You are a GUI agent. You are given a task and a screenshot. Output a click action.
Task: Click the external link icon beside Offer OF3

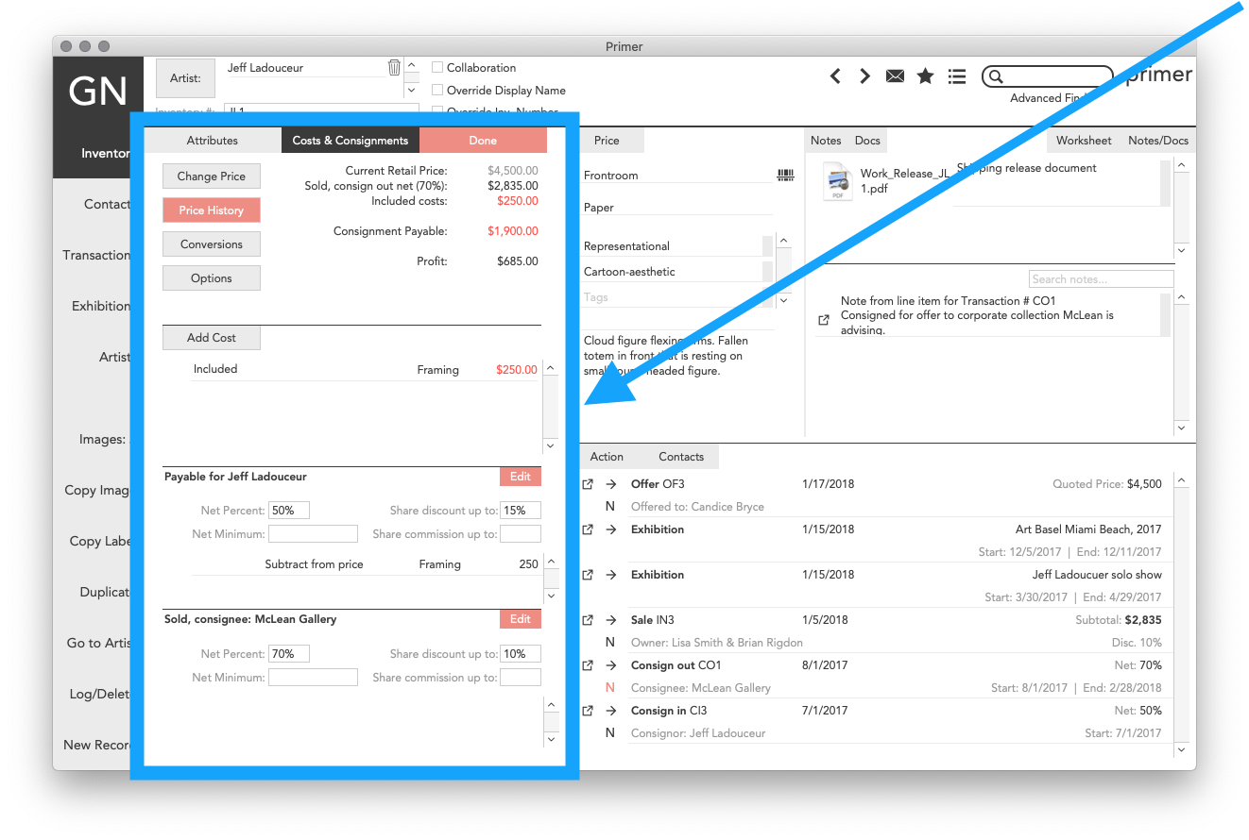click(588, 483)
